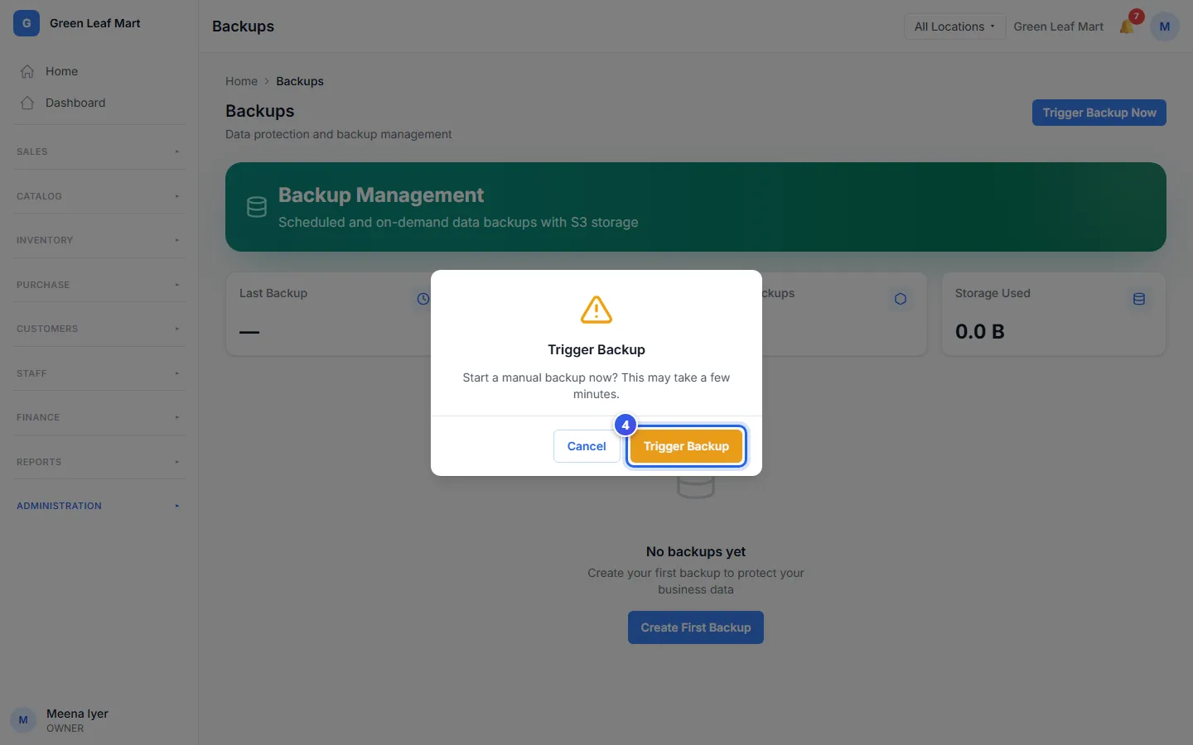Click the Backup Management banner title
This screenshot has width=1193, height=745.
(x=381, y=195)
